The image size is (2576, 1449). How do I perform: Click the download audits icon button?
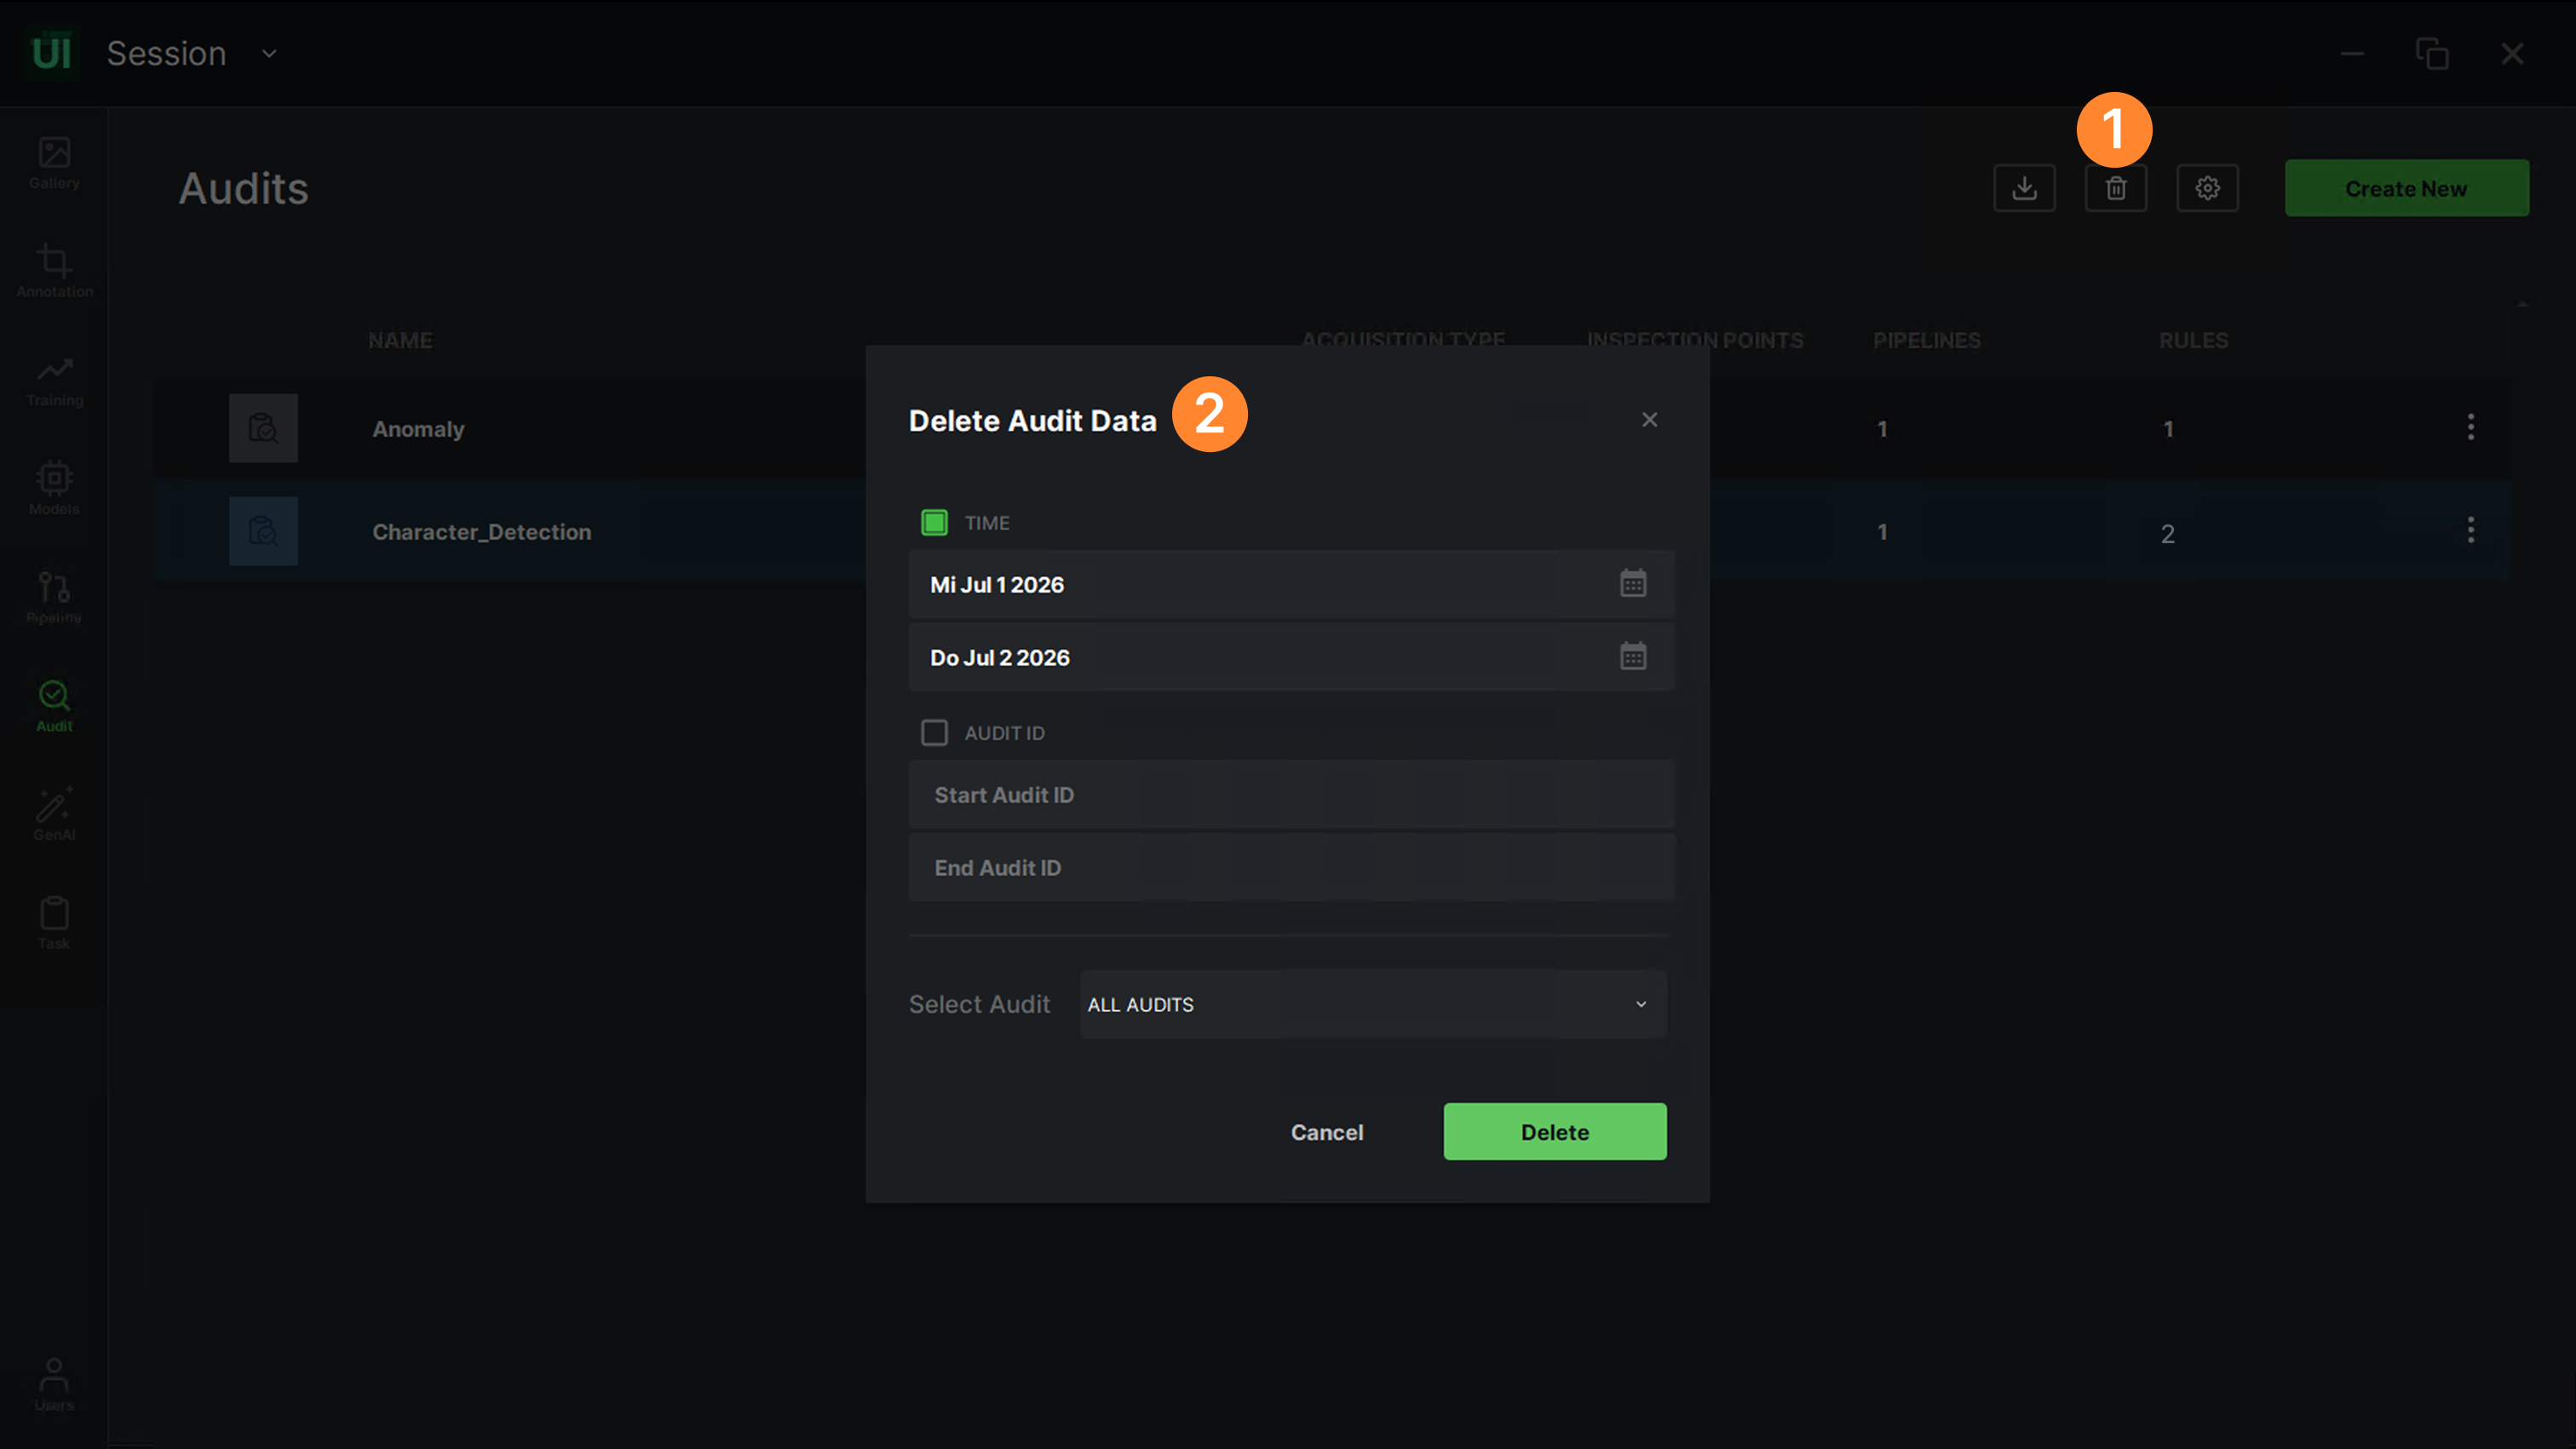point(2024,188)
